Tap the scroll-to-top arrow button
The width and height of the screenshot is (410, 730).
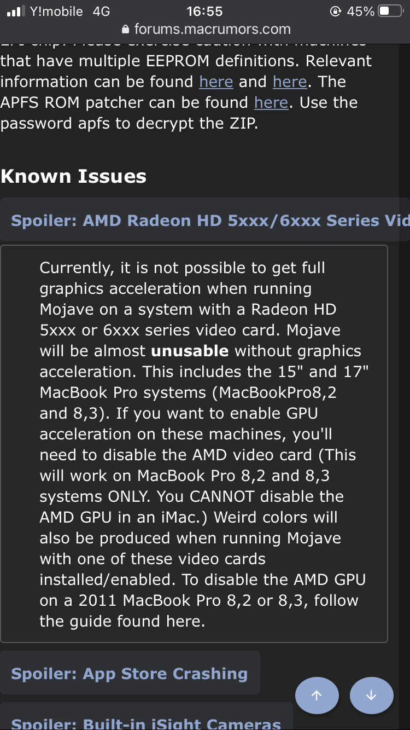pyautogui.click(x=317, y=696)
